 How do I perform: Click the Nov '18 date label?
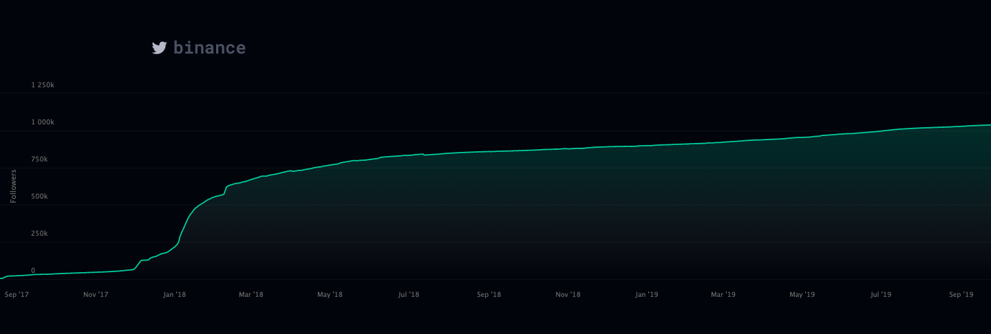coord(568,295)
